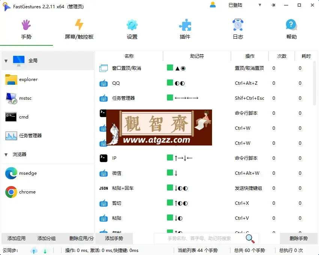
Task: Pin the window with the pin icon
Action: click(x=273, y=5)
